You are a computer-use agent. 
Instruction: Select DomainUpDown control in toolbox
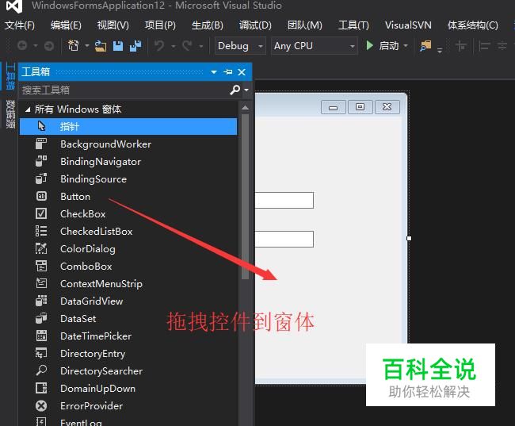point(128,388)
